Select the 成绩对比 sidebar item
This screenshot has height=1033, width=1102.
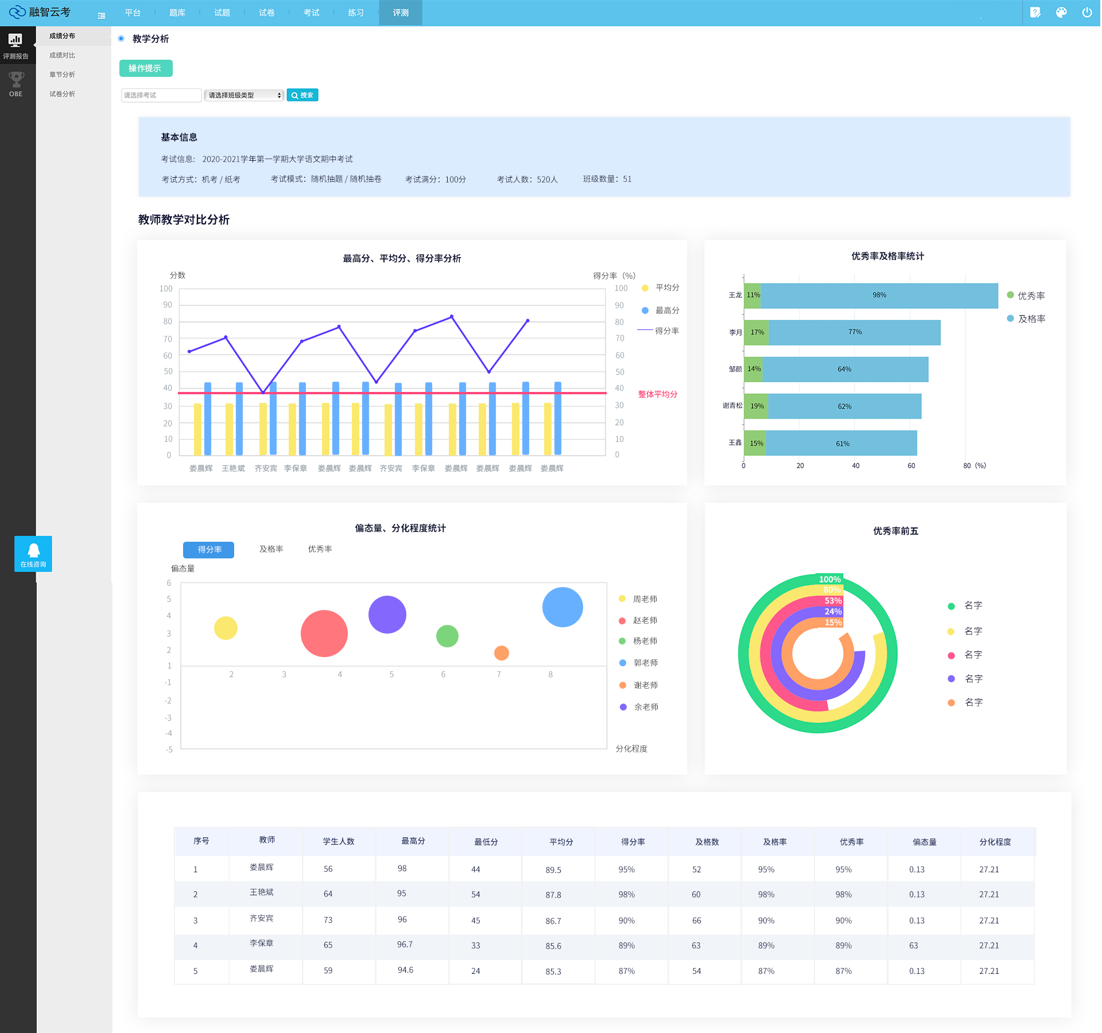point(62,55)
